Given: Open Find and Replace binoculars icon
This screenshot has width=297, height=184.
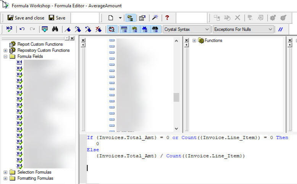Looking at the screenshot, I should coord(55,29).
